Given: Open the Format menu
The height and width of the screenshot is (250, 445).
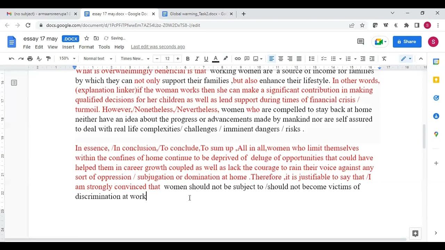Looking at the screenshot, I should 86,47.
